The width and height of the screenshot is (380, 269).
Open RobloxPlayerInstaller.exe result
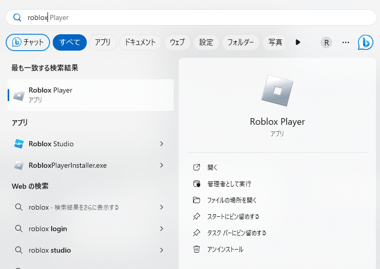coord(90,165)
